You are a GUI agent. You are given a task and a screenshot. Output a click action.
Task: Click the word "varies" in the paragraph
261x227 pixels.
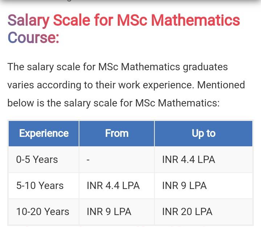[x=21, y=85]
